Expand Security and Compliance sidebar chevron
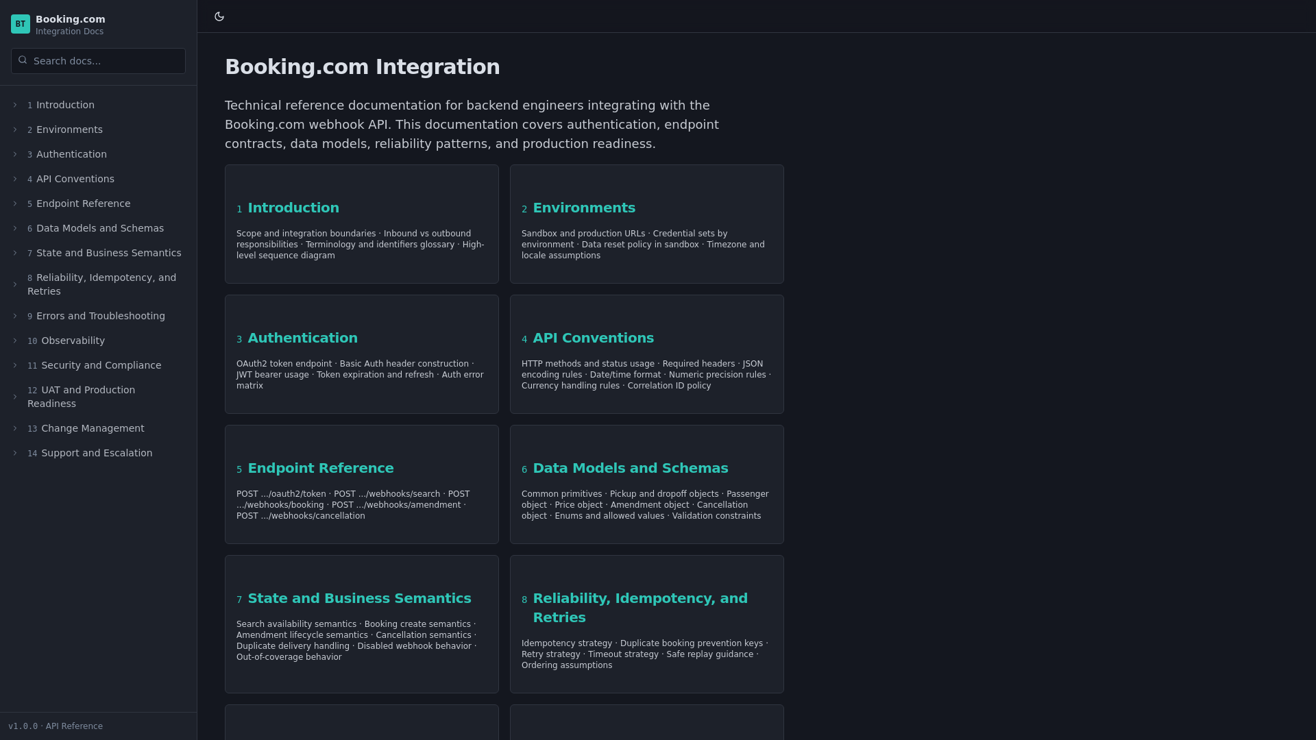 pyautogui.click(x=15, y=365)
